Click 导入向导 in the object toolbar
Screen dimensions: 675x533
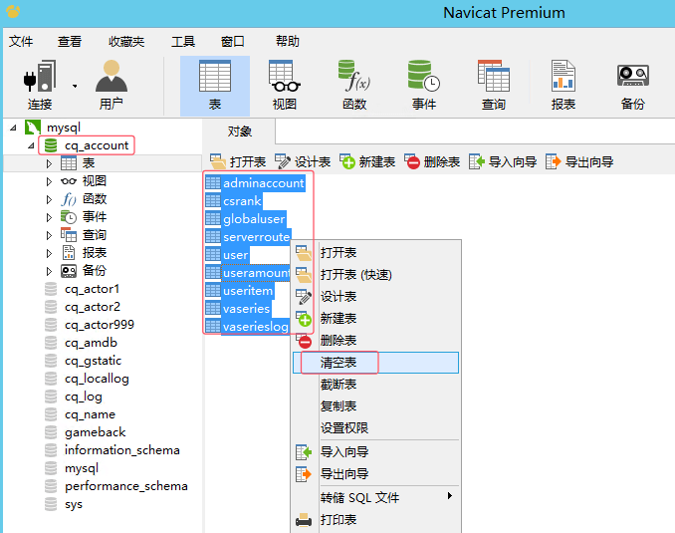[503, 162]
